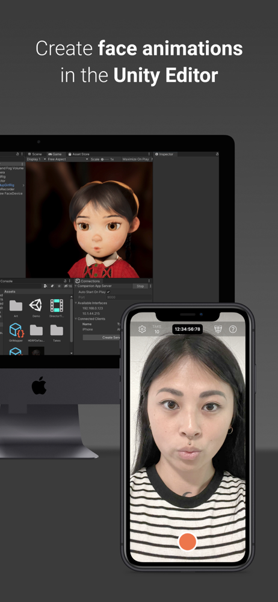
Task: Select the GirlMapper asset
Action: click(x=16, y=332)
